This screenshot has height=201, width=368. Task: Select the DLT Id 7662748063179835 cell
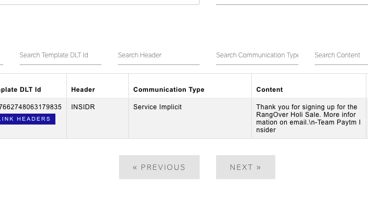pos(31,107)
